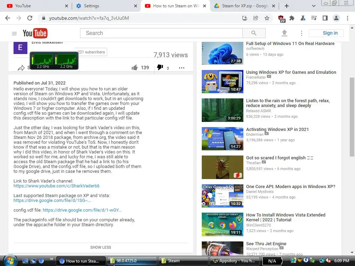Image resolution: width=355 pixels, height=266 pixels.
Task: Open the Chrome profile avatar
Action: [x=336, y=18]
